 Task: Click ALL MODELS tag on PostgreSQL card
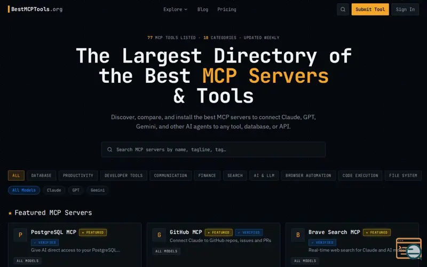tap(28, 261)
